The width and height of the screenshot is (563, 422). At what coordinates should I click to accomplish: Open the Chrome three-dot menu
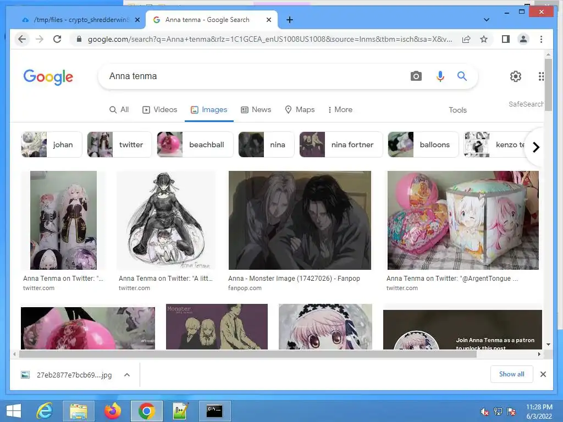pyautogui.click(x=541, y=39)
